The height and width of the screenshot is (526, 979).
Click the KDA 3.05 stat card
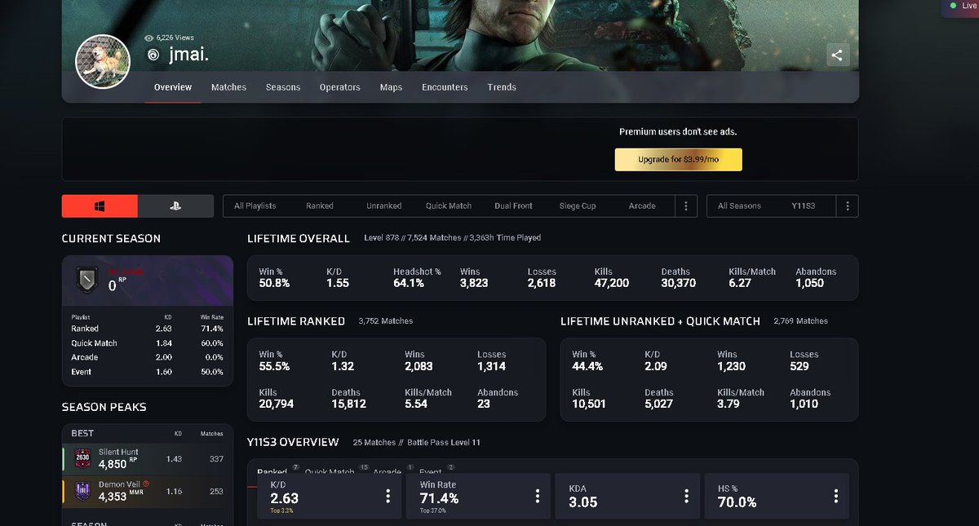(628, 496)
